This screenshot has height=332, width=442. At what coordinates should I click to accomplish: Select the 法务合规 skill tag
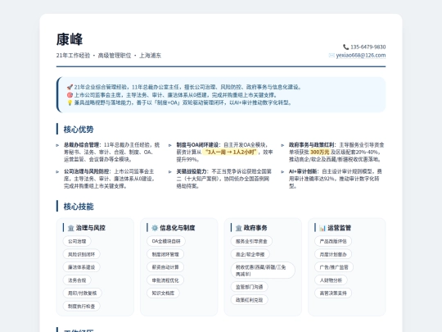pyautogui.click(x=77, y=280)
